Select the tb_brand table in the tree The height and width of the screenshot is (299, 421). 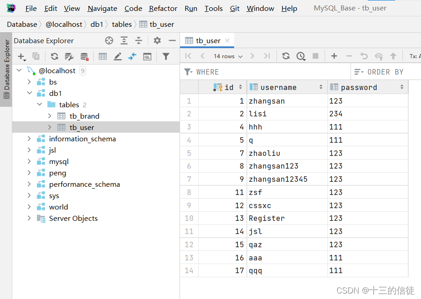pos(84,116)
